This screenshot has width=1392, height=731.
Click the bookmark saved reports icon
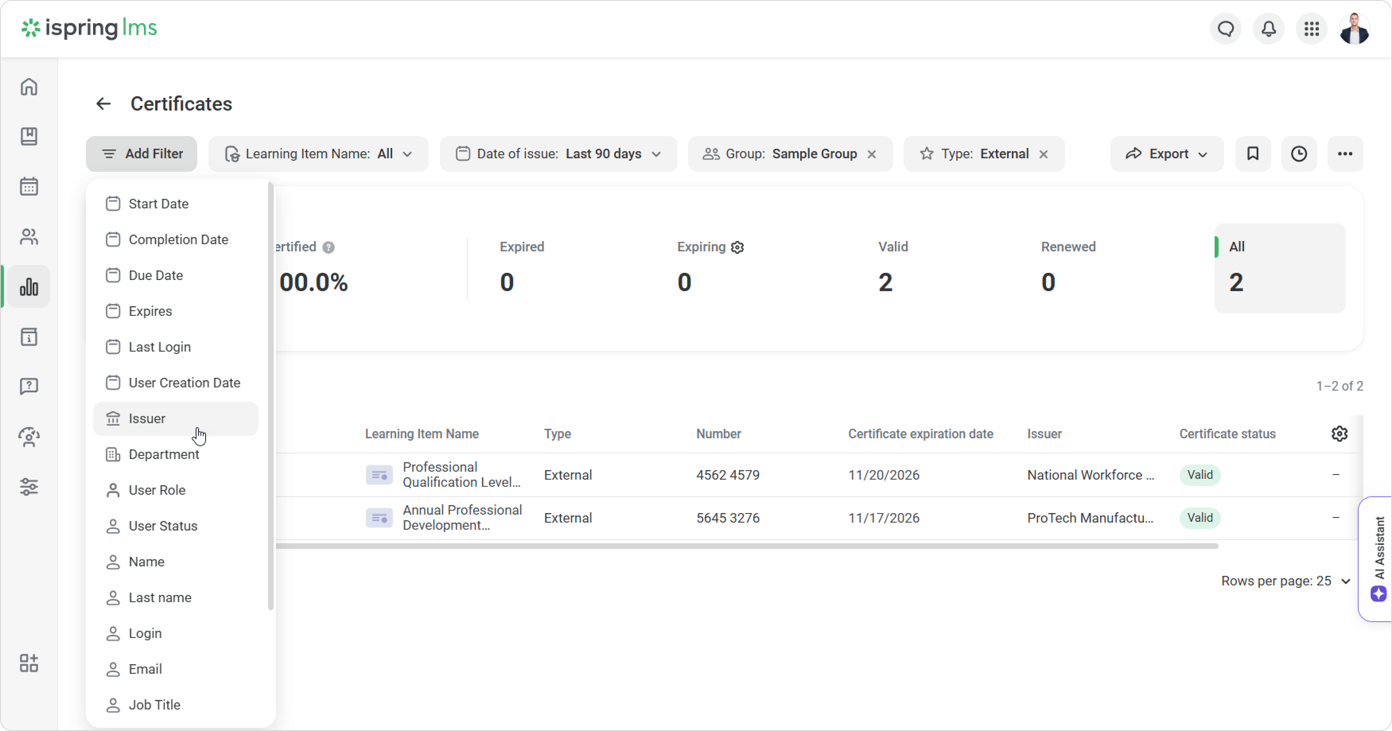[x=1252, y=154]
